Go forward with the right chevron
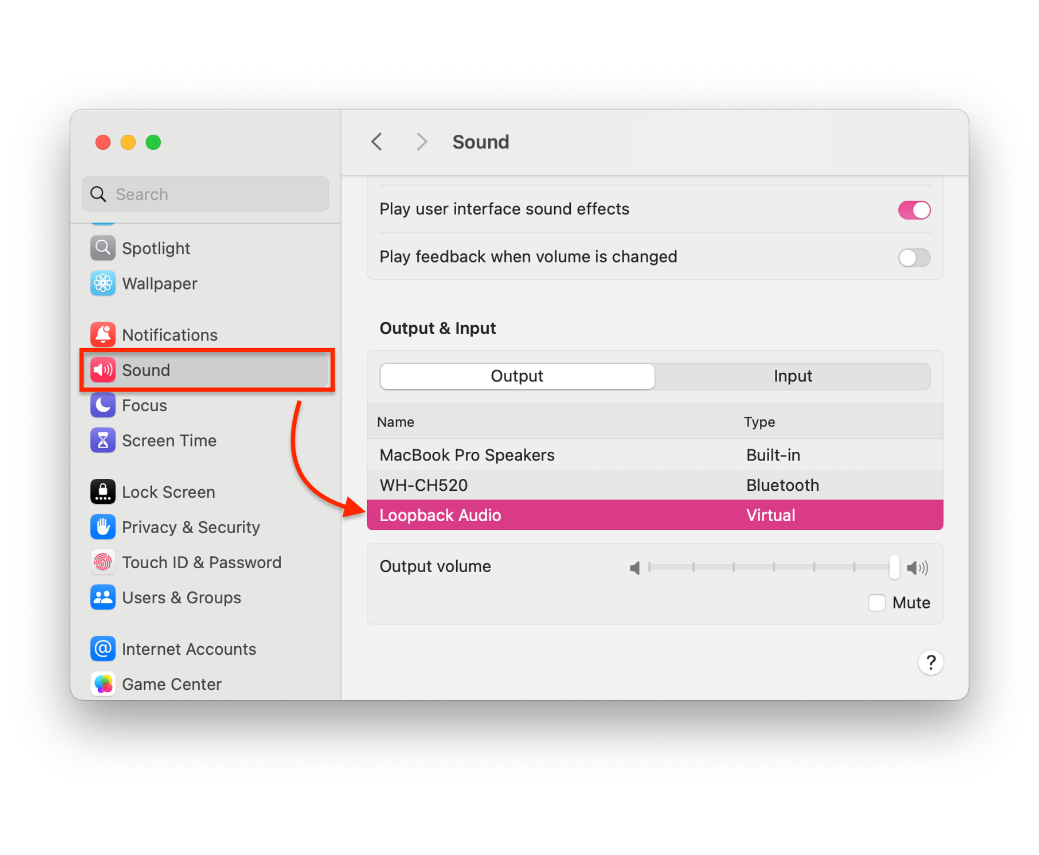Screen dimensions: 1039x855 click(x=422, y=142)
